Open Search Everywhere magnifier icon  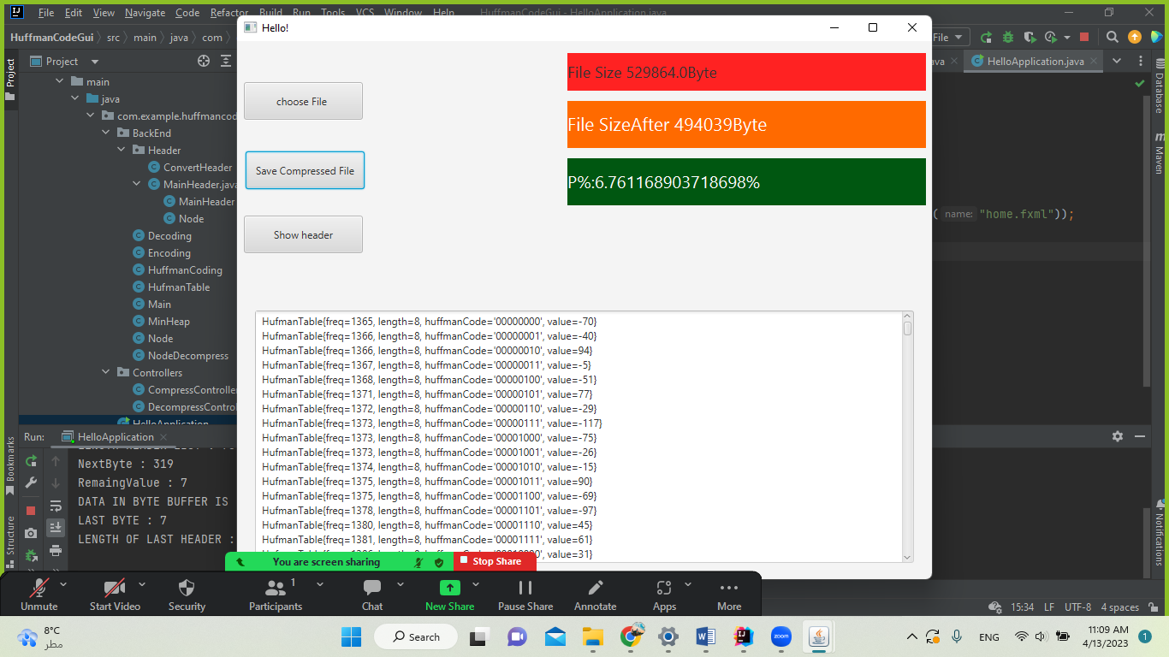[1113, 38]
